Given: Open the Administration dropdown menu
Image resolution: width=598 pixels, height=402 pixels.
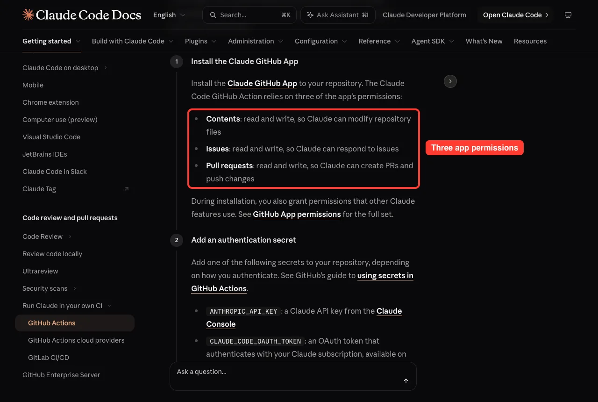Looking at the screenshot, I should pyautogui.click(x=256, y=41).
